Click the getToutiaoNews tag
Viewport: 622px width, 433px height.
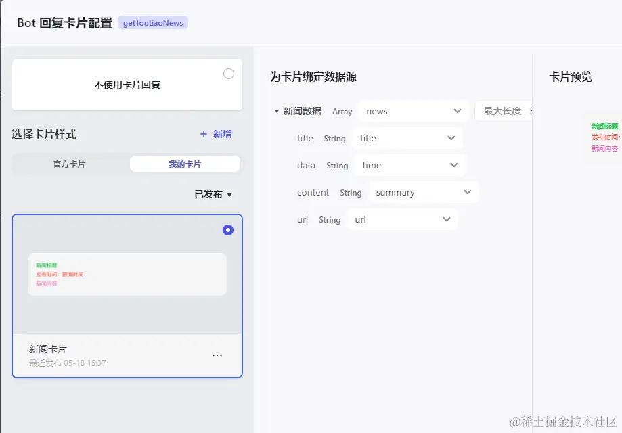point(153,22)
